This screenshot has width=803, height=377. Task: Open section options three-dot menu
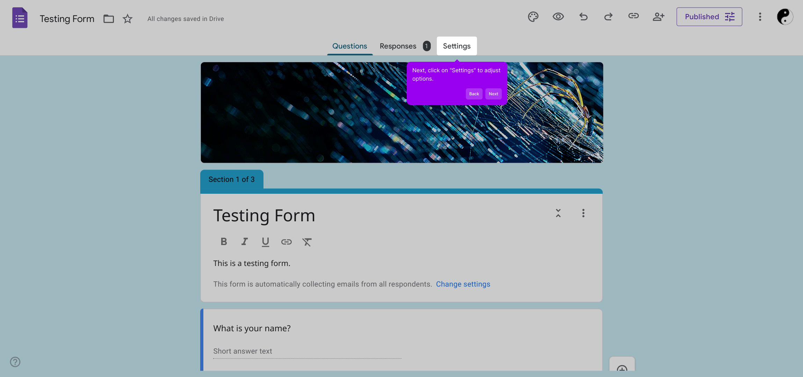click(583, 213)
